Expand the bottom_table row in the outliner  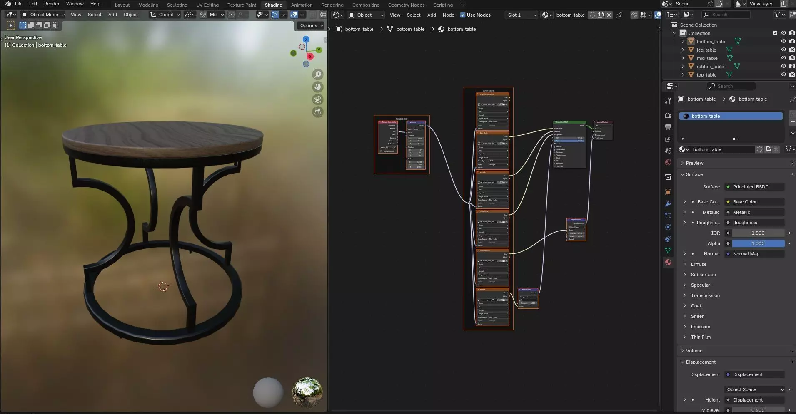tap(683, 41)
